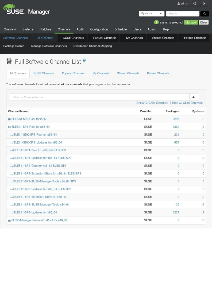Click the header Search input field

tap(183, 14)
